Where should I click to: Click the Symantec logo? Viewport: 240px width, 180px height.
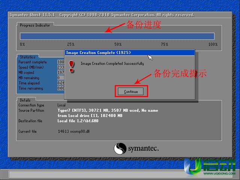(136, 148)
